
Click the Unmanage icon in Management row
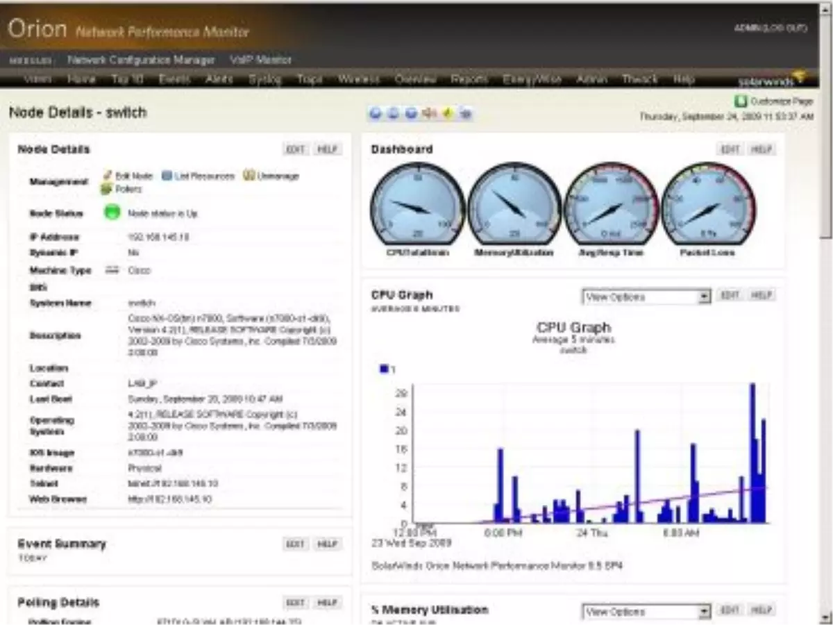(x=249, y=176)
